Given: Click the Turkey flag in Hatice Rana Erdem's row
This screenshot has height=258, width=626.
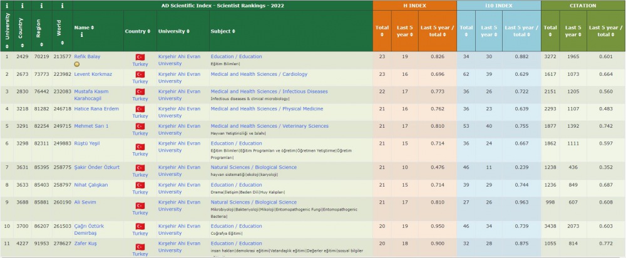Looking at the screenshot, I should click(140, 109).
